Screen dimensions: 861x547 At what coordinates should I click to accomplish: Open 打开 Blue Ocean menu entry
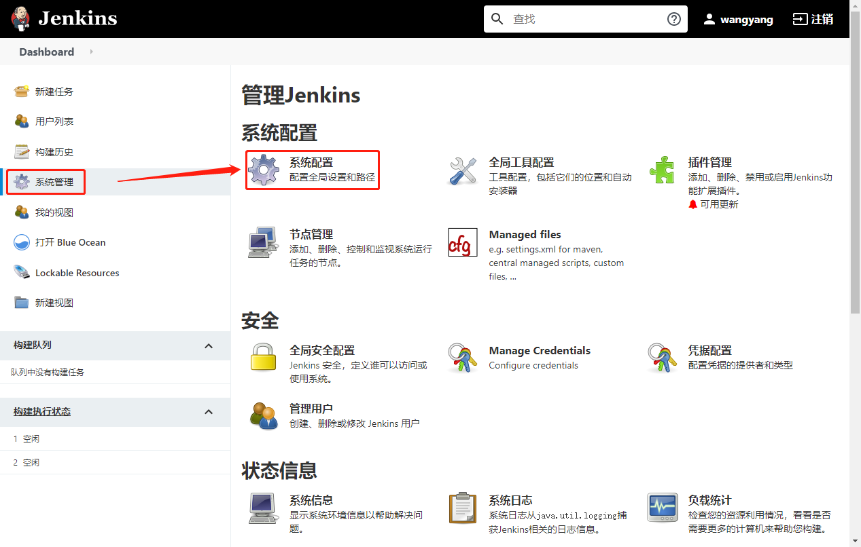[x=71, y=242]
